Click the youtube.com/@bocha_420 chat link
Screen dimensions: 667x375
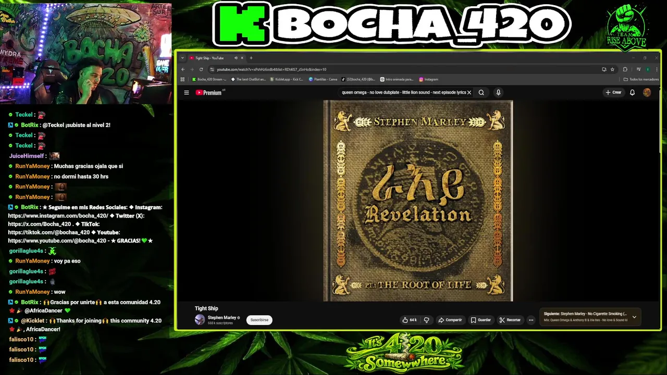pos(57,241)
